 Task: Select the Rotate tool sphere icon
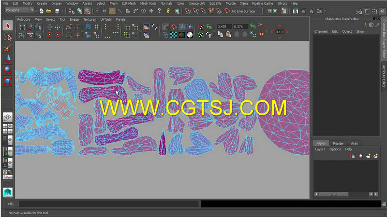tap(8, 70)
